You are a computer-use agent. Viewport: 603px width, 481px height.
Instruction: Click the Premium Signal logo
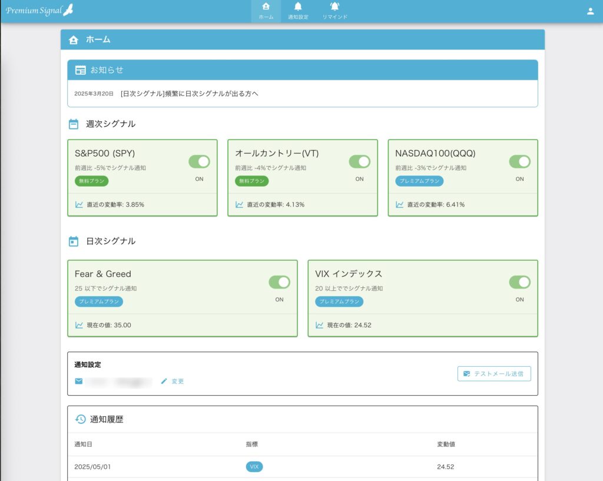coord(39,11)
